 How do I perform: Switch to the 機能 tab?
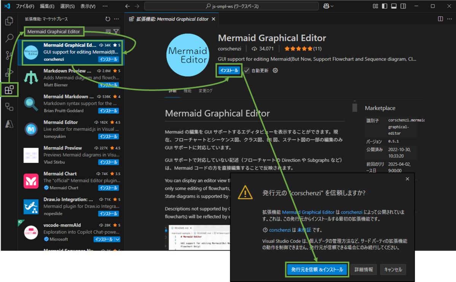pos(187,91)
